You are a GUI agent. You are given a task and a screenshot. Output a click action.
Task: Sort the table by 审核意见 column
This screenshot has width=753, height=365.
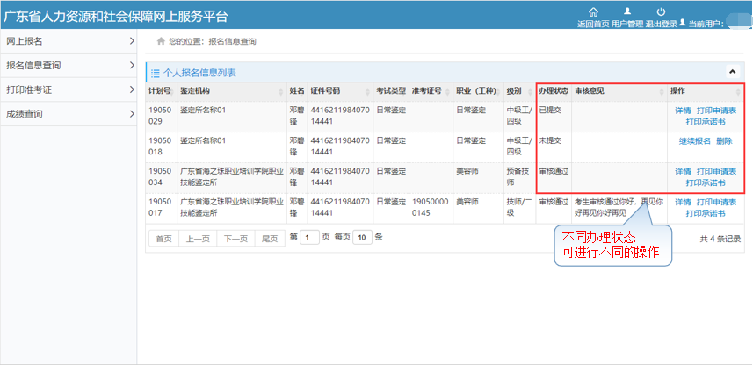tap(619, 91)
